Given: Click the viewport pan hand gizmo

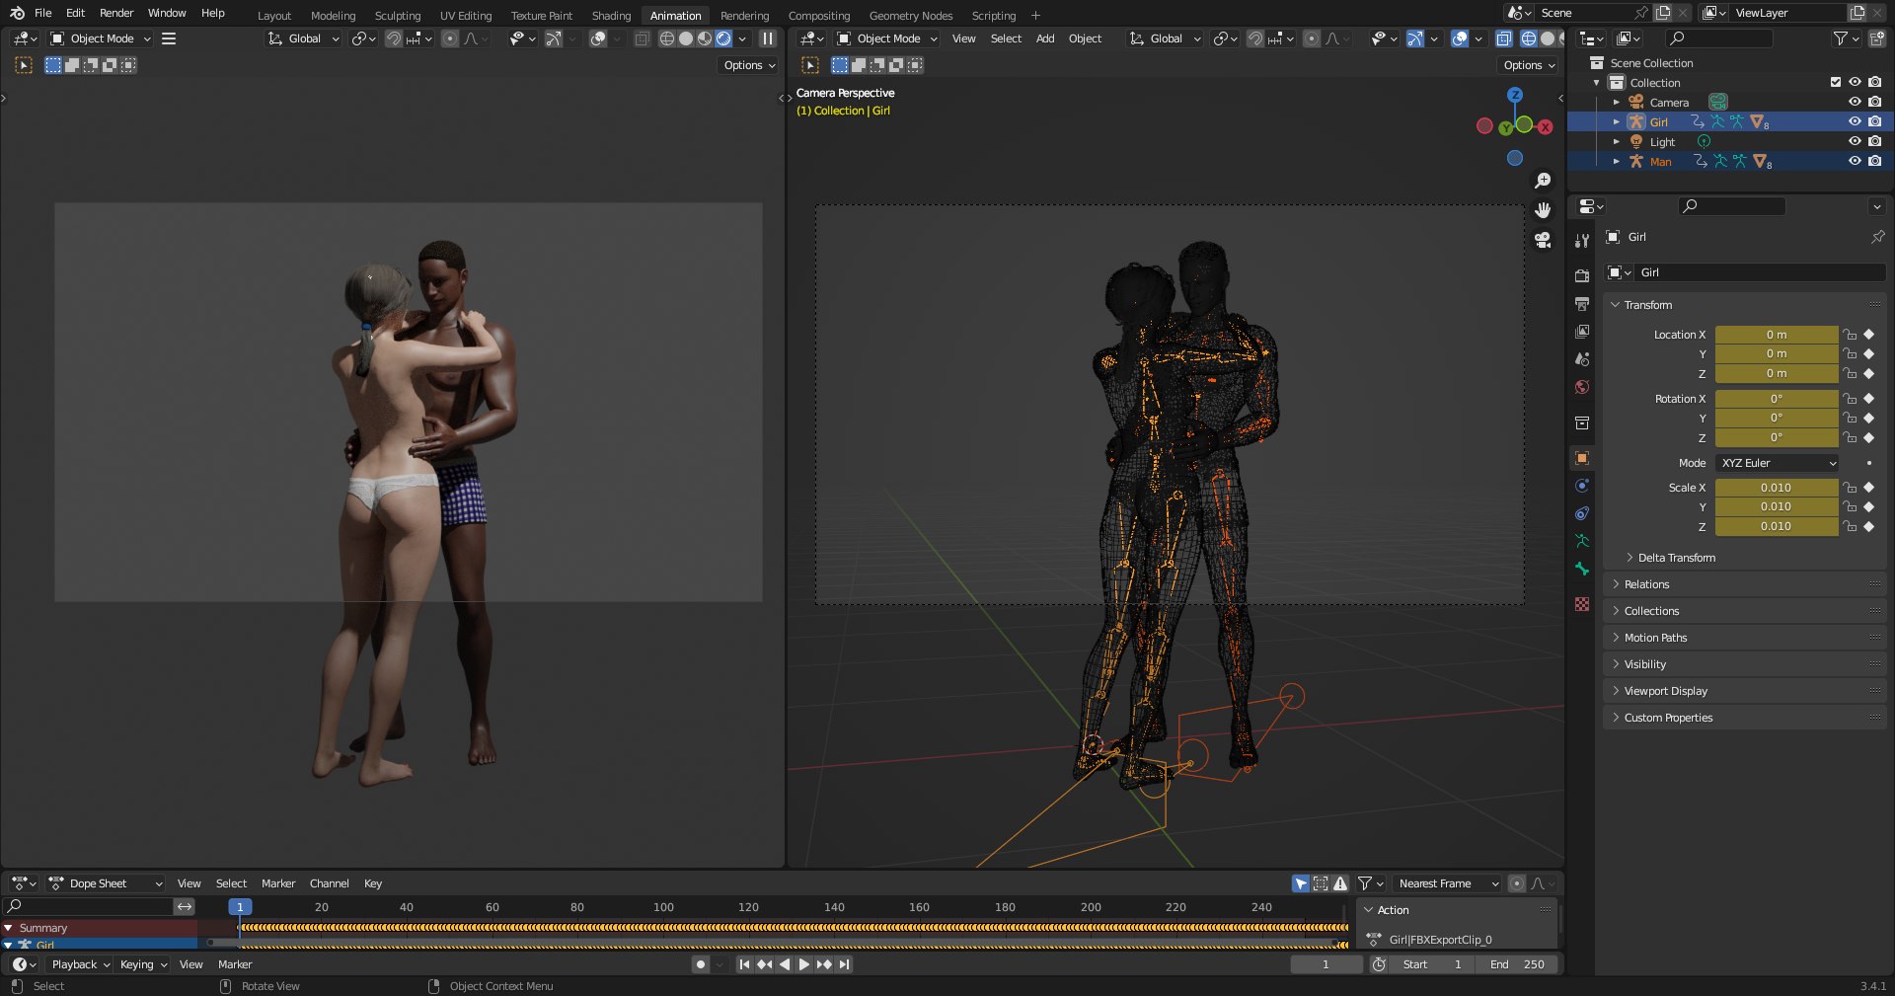Looking at the screenshot, I should click(x=1543, y=210).
